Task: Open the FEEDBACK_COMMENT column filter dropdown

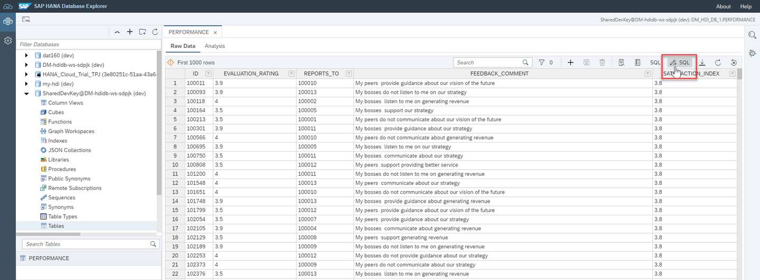Action: pos(648,74)
